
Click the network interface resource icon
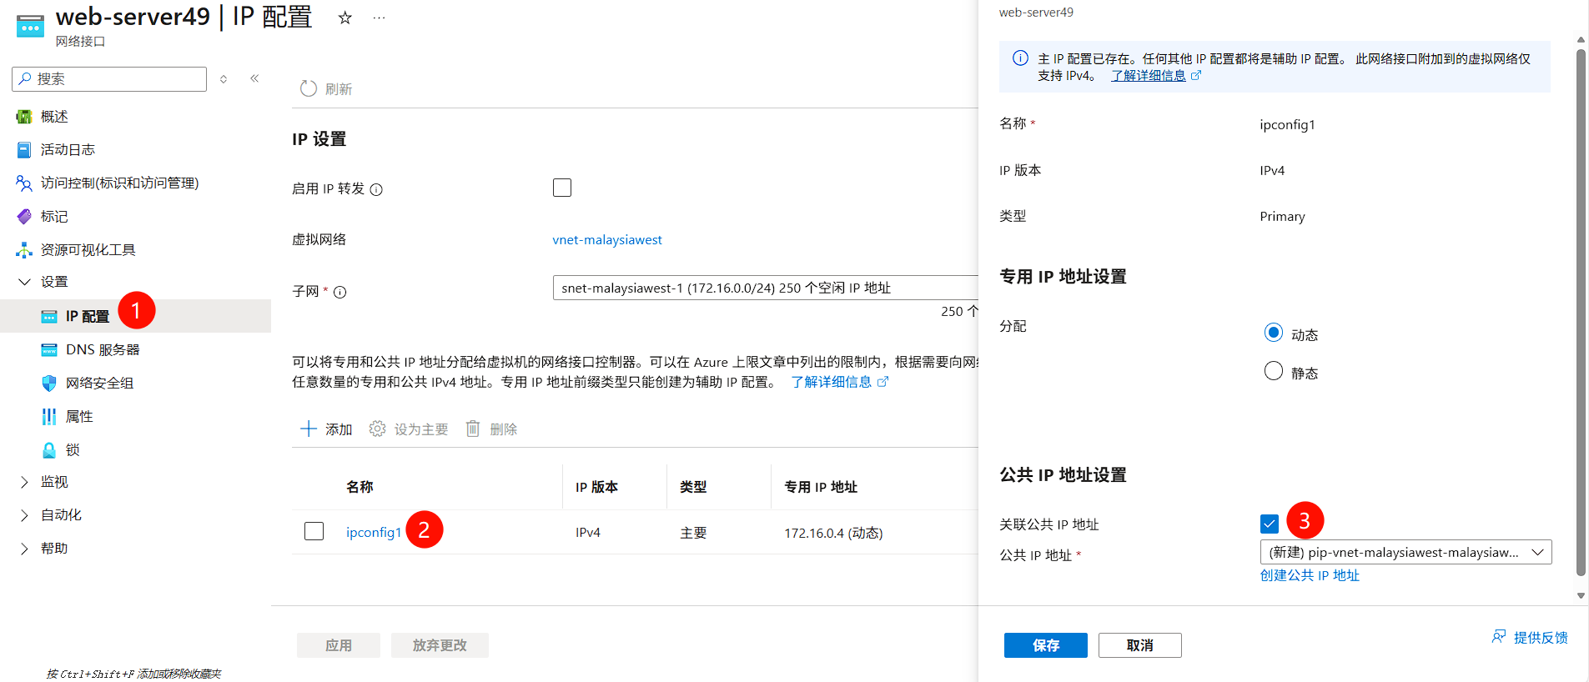[x=30, y=26]
